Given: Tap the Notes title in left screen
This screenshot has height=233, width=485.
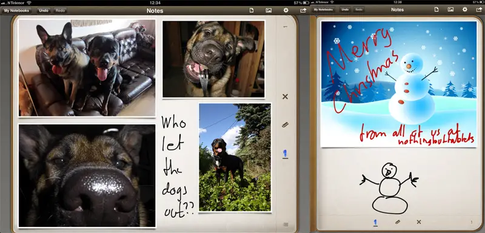Looking at the screenshot, I should tap(155, 11).
